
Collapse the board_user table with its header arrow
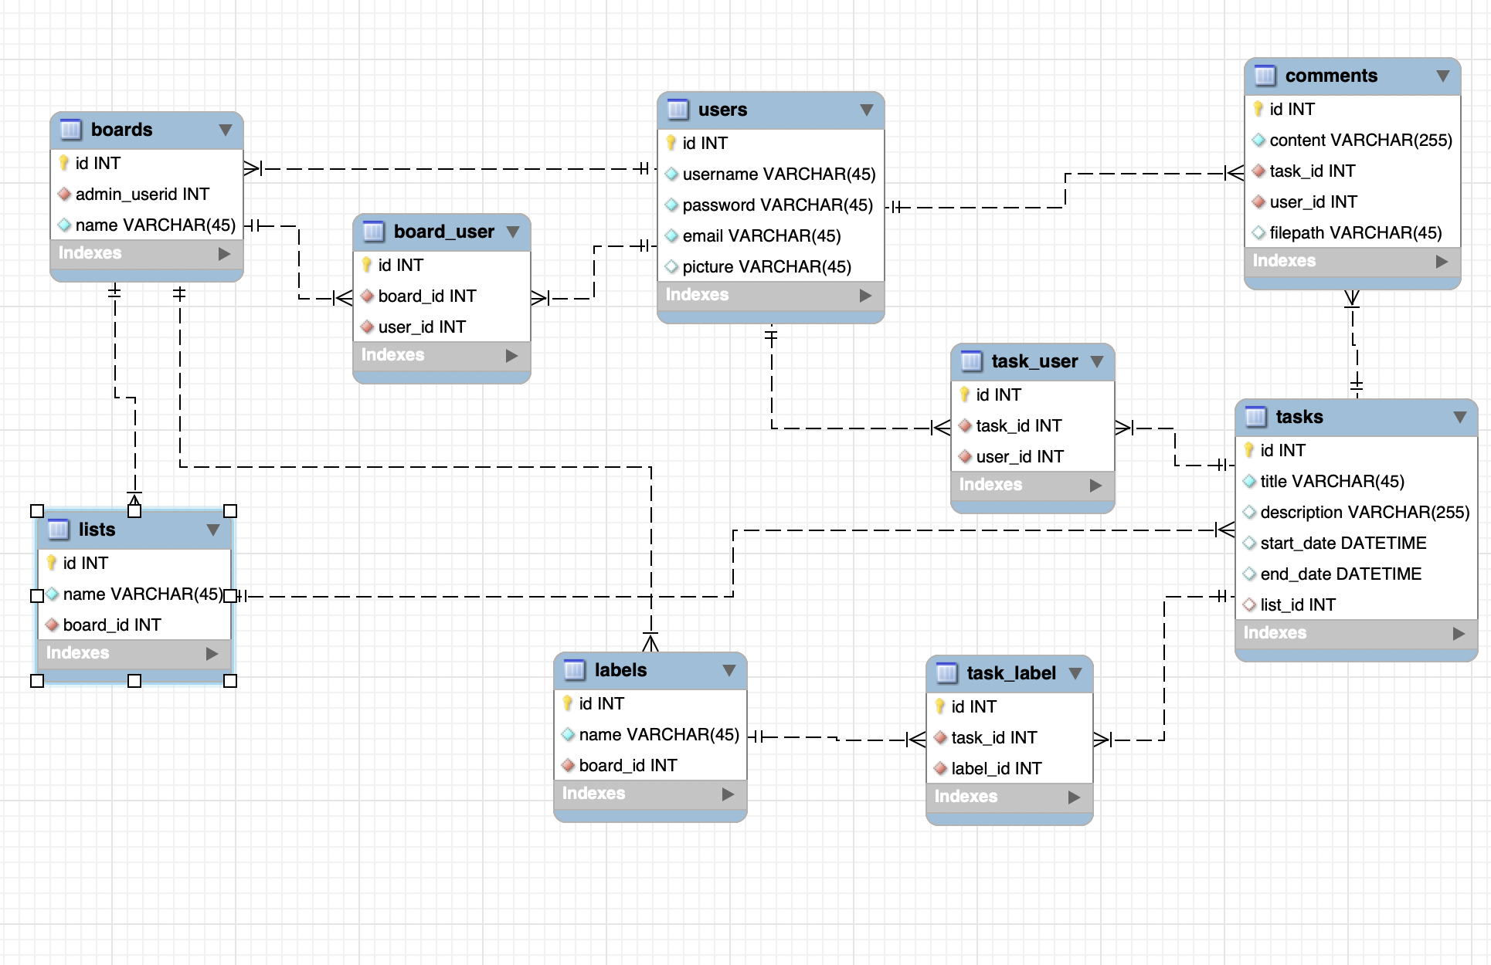click(x=513, y=232)
